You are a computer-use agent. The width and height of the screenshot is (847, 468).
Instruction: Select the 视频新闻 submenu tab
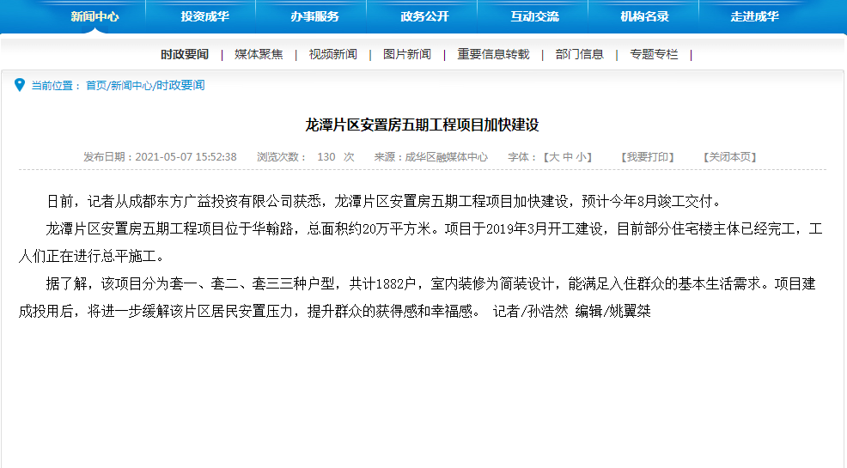(x=332, y=54)
